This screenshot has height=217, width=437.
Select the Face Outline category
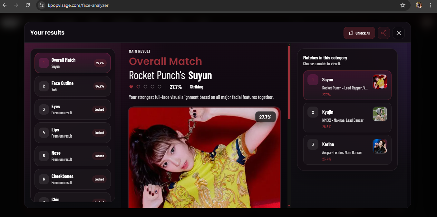pyautogui.click(x=73, y=86)
